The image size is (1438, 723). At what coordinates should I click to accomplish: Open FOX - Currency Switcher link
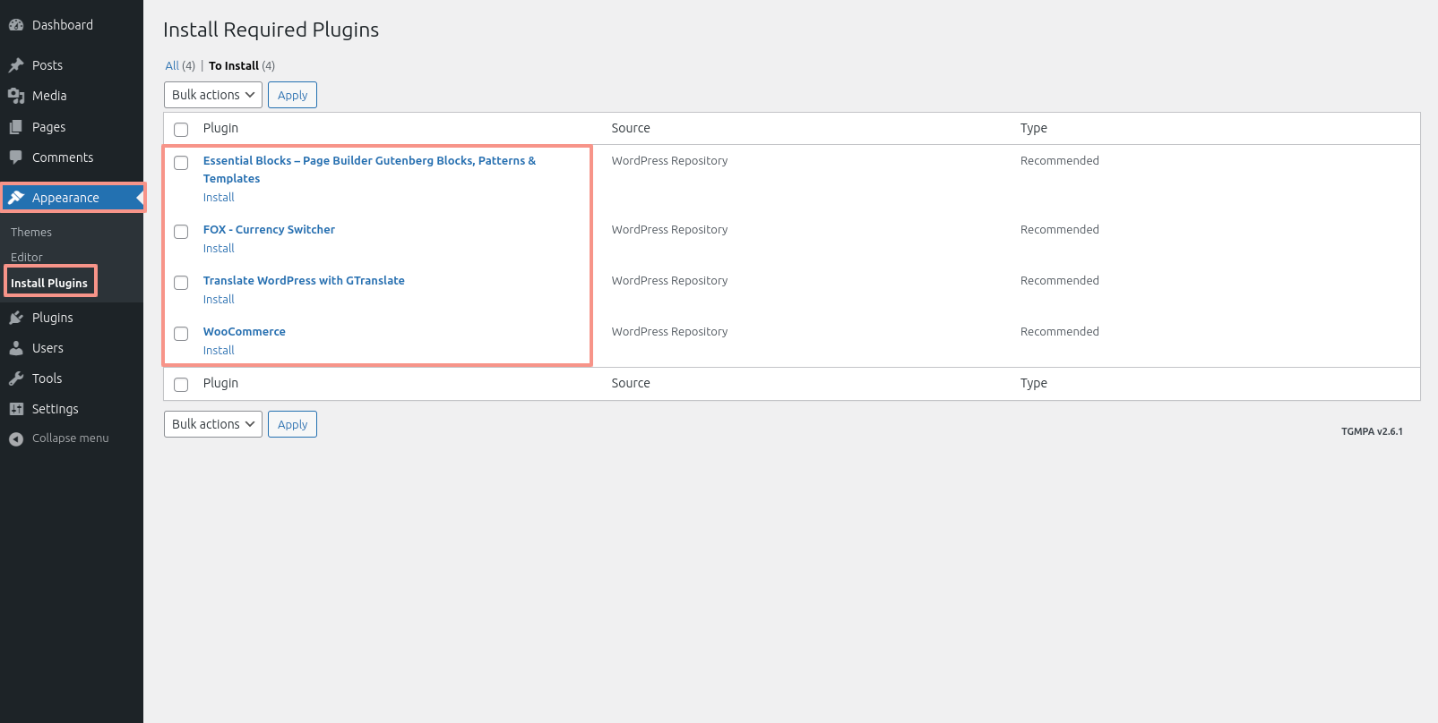269,230
